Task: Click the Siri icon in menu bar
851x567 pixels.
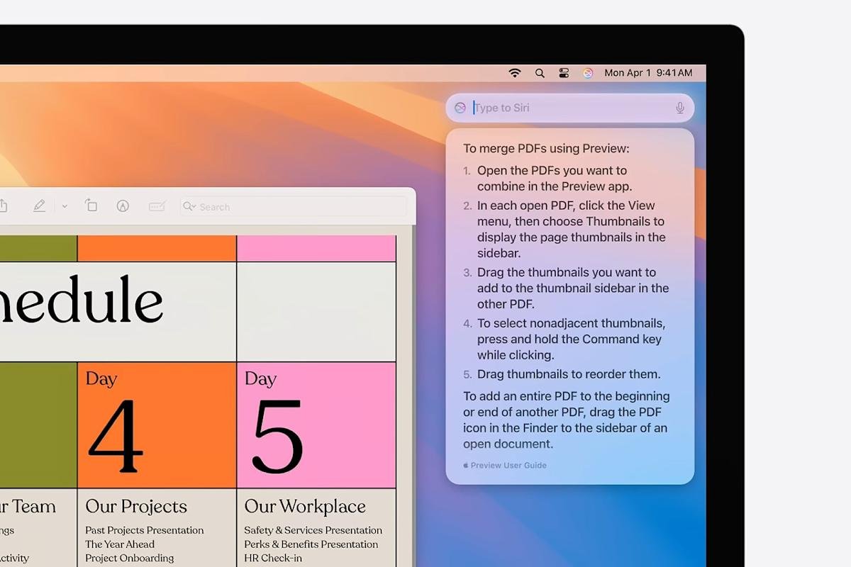Action: pos(588,73)
